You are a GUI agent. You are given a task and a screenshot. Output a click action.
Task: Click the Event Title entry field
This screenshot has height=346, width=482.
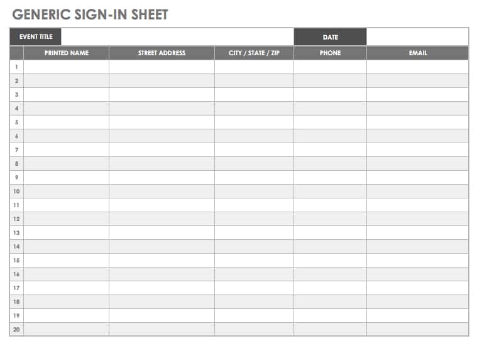point(177,37)
